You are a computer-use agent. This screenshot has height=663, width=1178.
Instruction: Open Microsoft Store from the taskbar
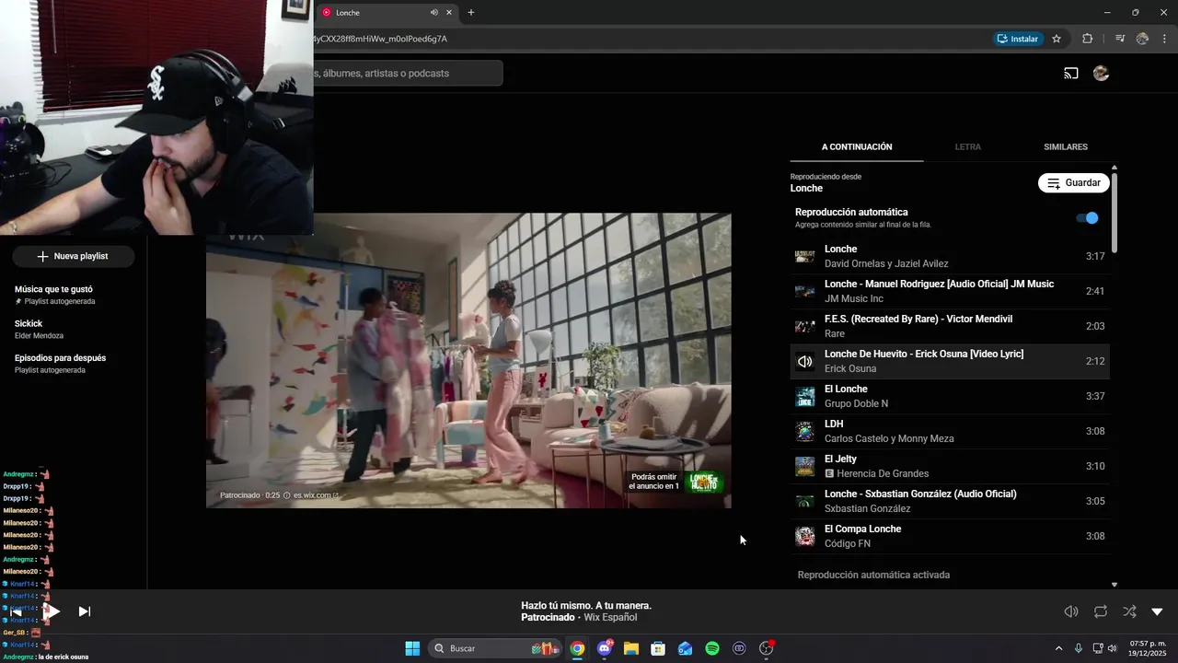(658, 648)
